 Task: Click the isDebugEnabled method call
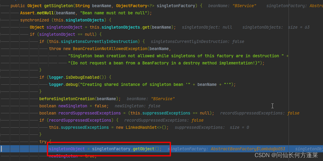[82, 77]
